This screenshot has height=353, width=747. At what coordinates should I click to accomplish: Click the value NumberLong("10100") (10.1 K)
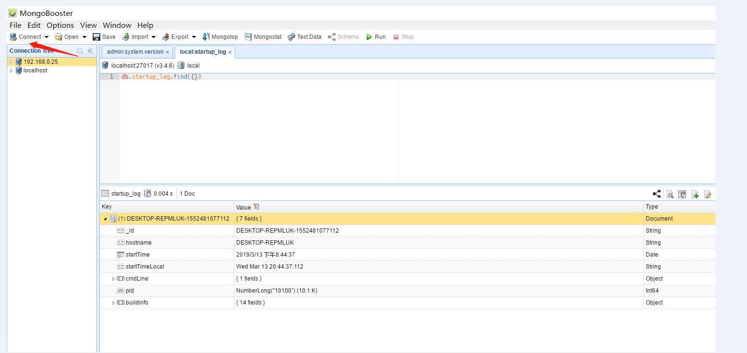click(x=277, y=291)
